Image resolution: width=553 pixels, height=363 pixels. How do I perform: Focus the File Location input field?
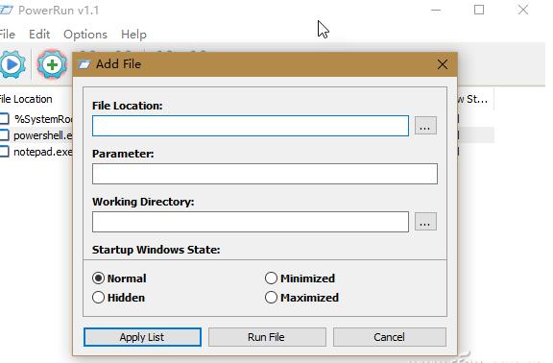[x=251, y=126]
